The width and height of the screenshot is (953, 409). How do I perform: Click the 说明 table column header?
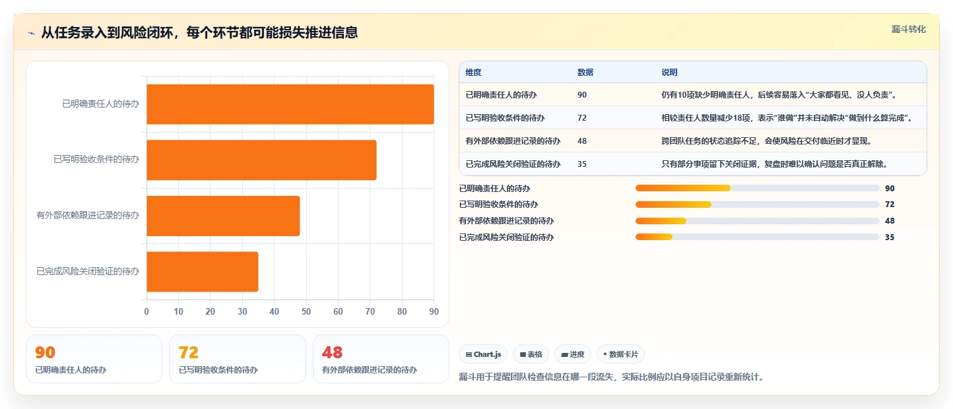click(x=669, y=73)
